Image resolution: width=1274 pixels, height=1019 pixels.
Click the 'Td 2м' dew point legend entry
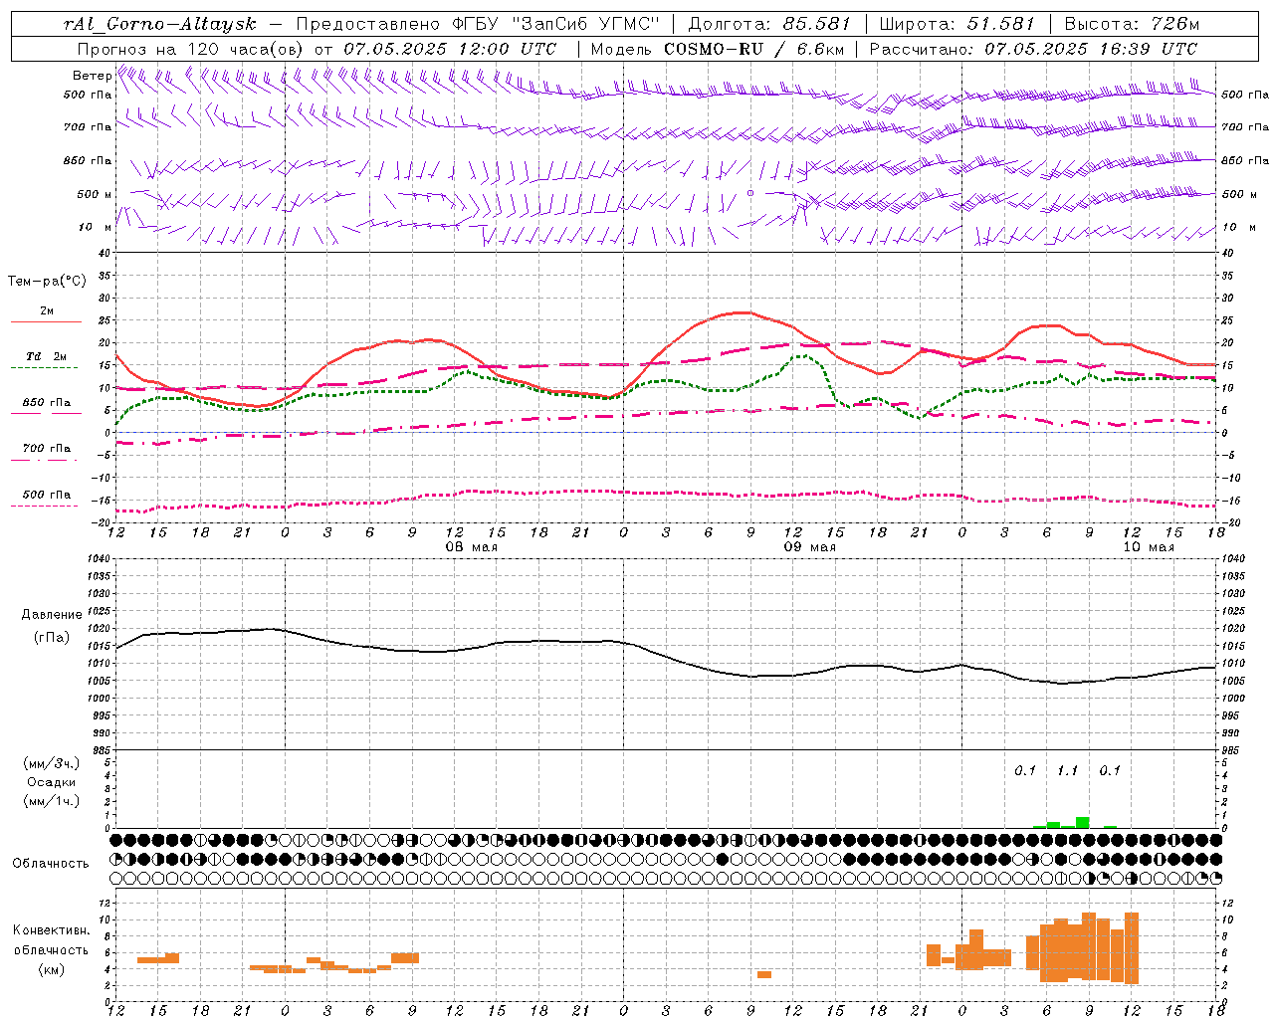tap(47, 356)
